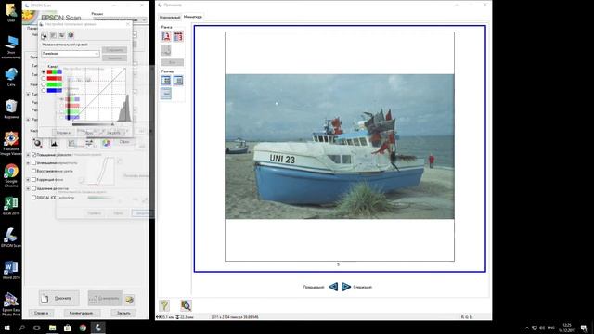Open the tone correction icon in EPSON Scan
This screenshot has width=594, height=334.
[x=71, y=143]
